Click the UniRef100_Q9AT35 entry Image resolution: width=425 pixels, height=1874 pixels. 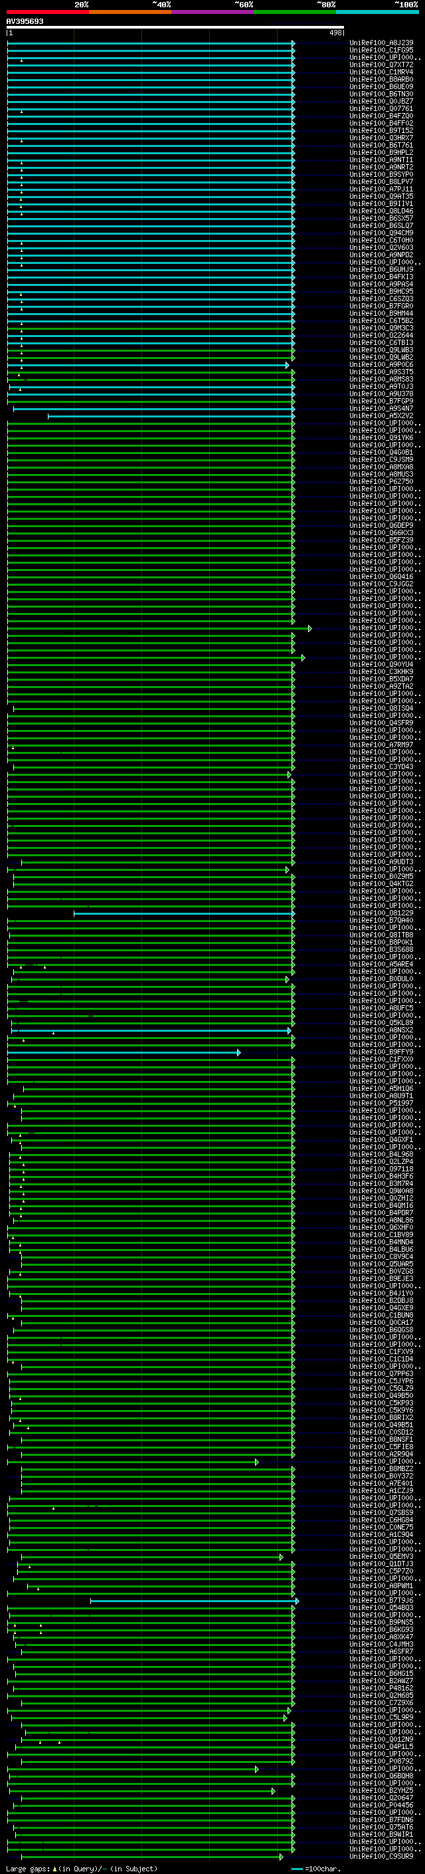pos(381,196)
